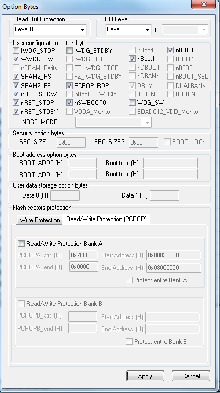Click the Bank A End Address field 0x08000000

coord(174,268)
